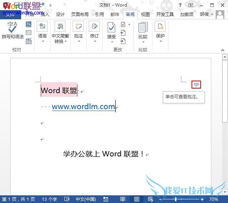Switch to Read Mode view in status bar

click(123, 199)
